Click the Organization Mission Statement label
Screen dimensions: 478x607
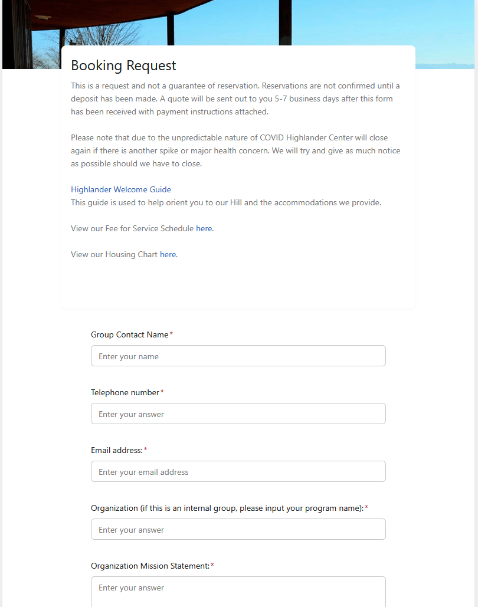tap(150, 566)
